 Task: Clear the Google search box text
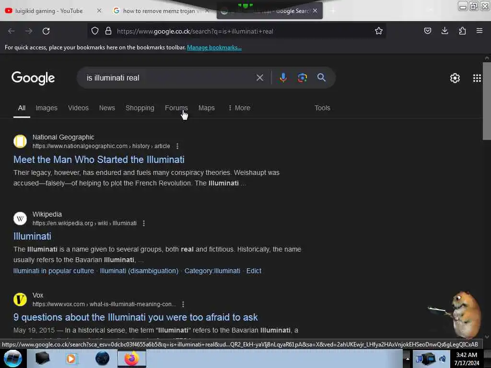coord(260,78)
